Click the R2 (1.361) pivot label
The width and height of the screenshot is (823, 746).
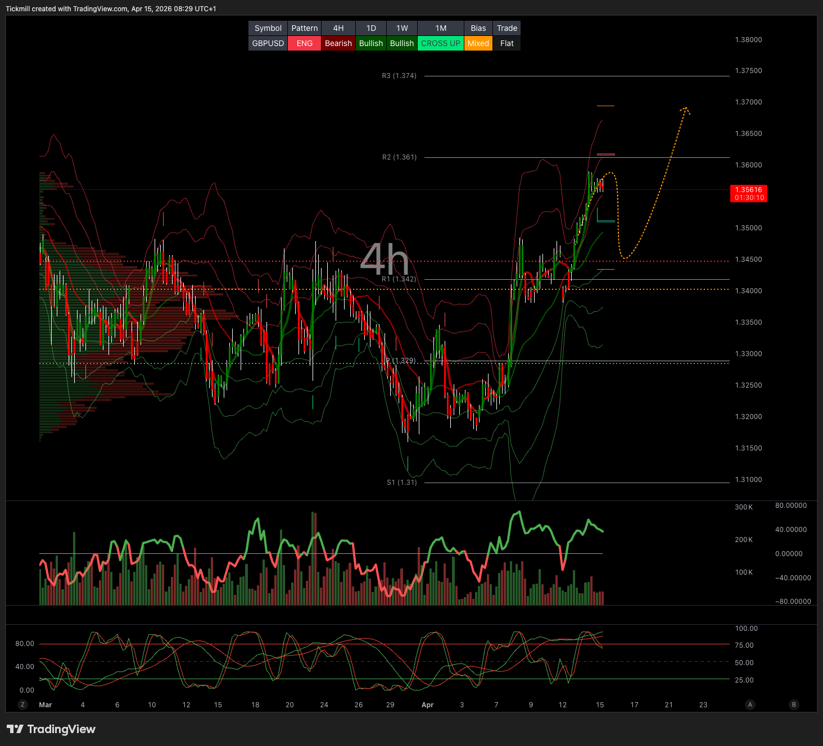(x=399, y=157)
